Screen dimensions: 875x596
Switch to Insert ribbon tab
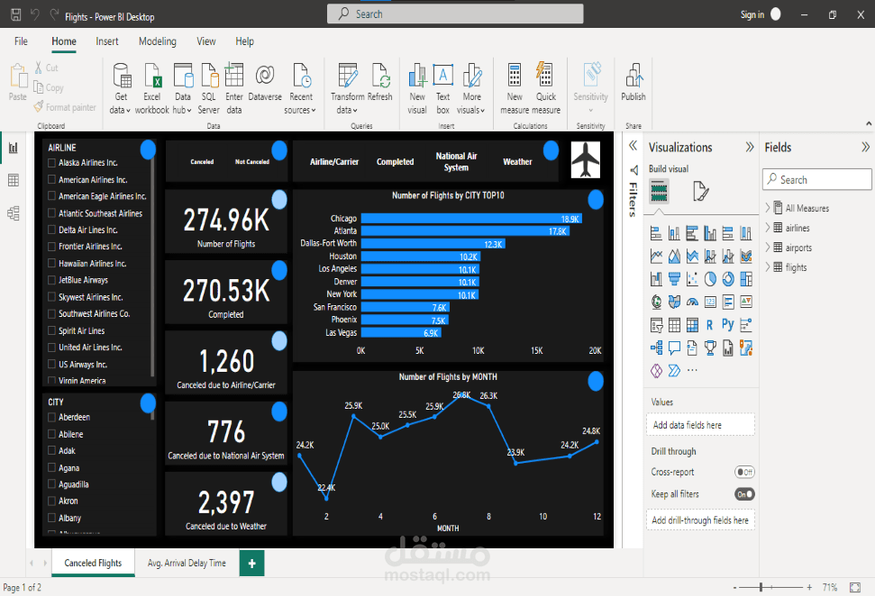pyautogui.click(x=107, y=41)
